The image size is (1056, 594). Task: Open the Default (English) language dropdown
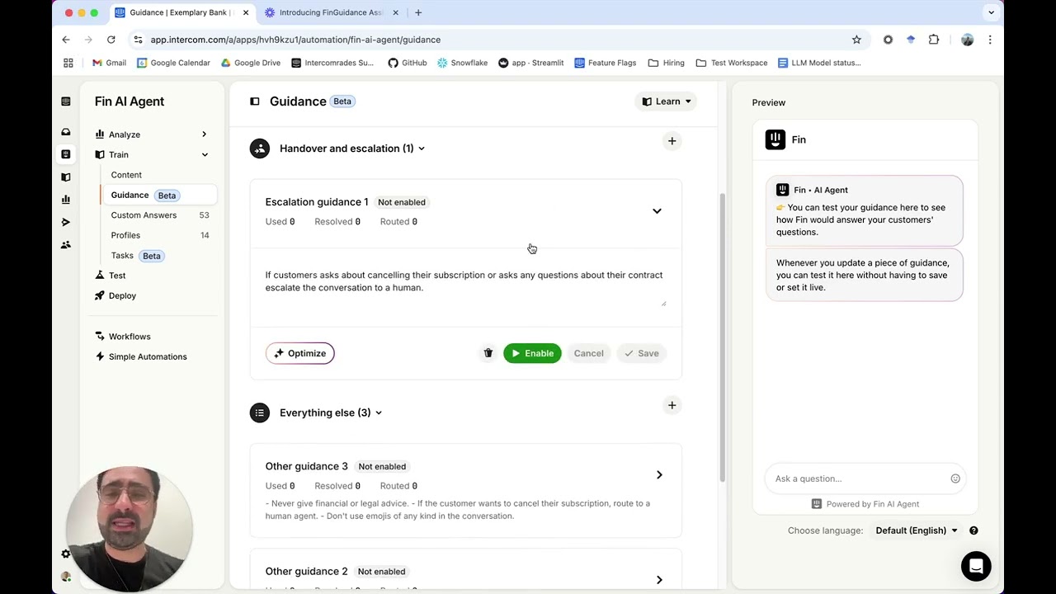coord(917,530)
